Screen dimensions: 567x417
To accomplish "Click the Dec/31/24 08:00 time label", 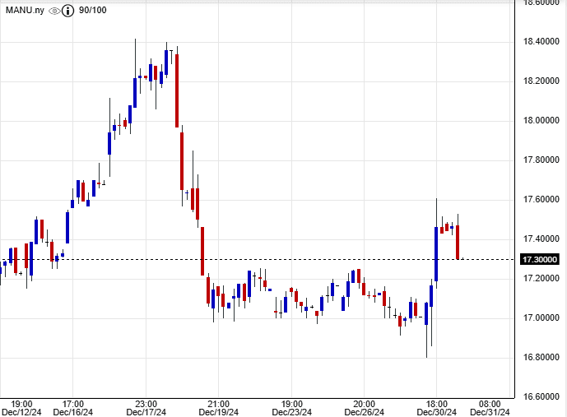I will (490, 408).
